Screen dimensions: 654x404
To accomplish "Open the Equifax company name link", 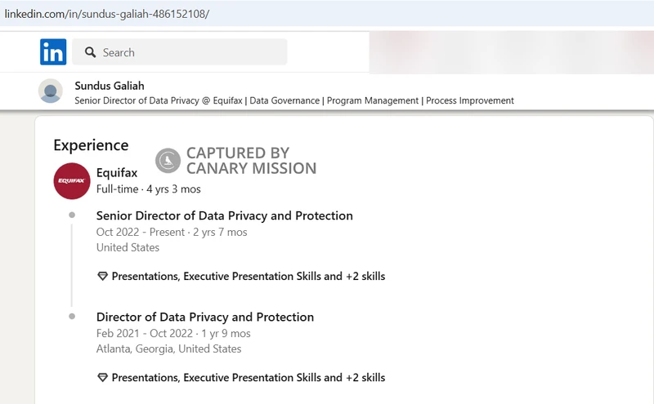I will click(117, 173).
